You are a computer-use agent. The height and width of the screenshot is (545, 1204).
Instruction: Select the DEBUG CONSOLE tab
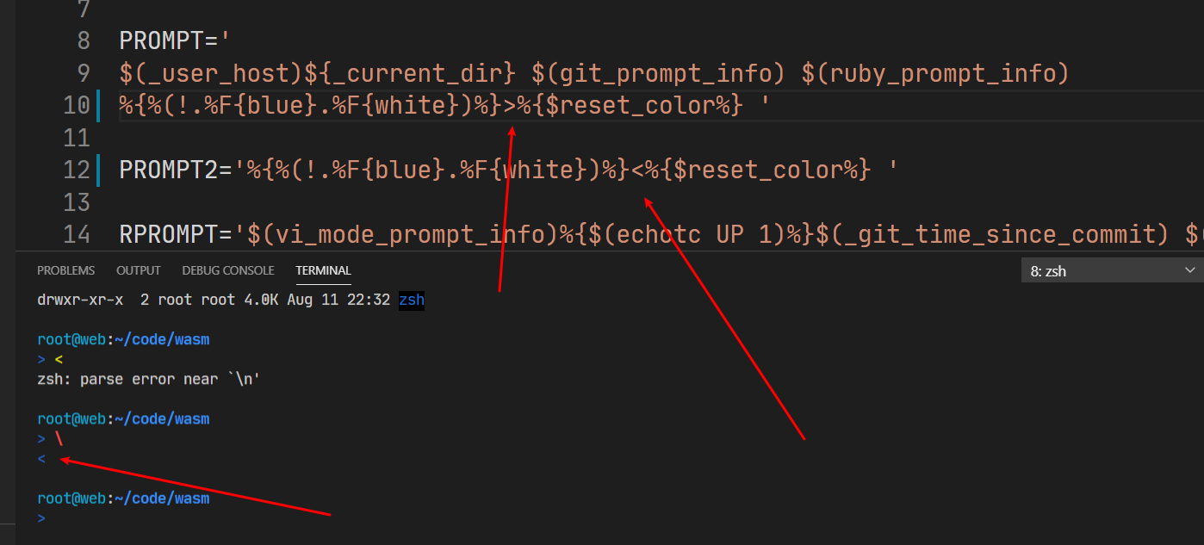click(228, 270)
